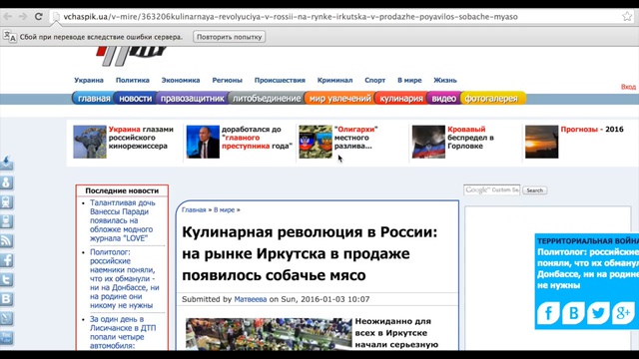Click the market photo in the article
Image resolution: width=639 pixels, height=359 pixels.
tap(269, 334)
